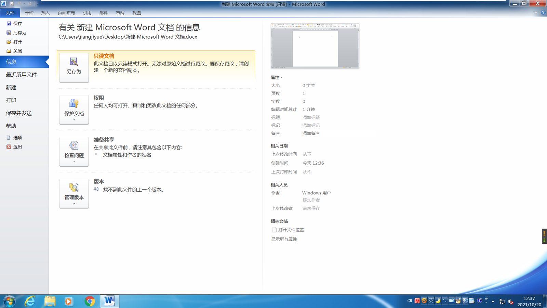Open the 页面布局 ribbon tab
The width and height of the screenshot is (547, 308).
(x=66, y=13)
